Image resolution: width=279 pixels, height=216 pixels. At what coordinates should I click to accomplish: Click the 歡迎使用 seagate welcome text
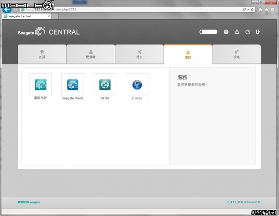[x=29, y=202]
